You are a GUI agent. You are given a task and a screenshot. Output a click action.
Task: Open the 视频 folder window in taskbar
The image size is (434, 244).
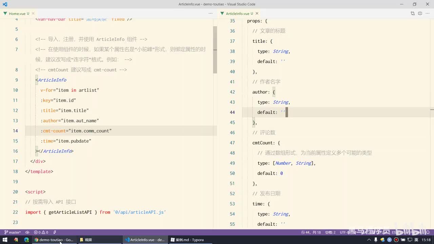(x=100, y=240)
